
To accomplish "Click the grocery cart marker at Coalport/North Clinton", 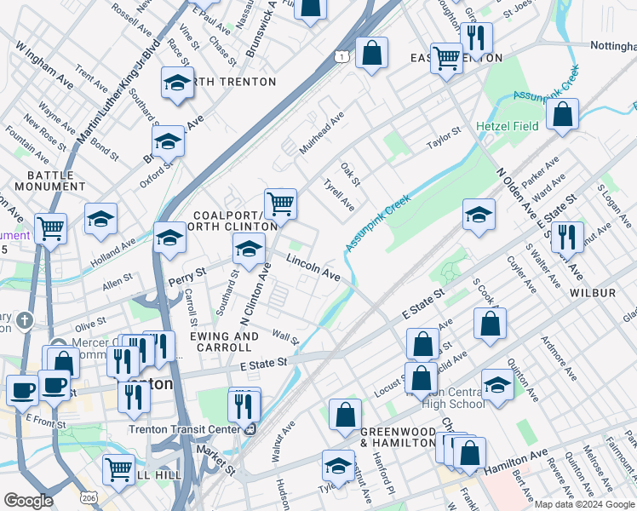I will coord(281,205).
